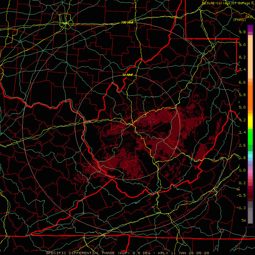The height and width of the screenshot is (255, 255).
Task: Click the 100 NMI range ring label
Action: tap(127, 22)
